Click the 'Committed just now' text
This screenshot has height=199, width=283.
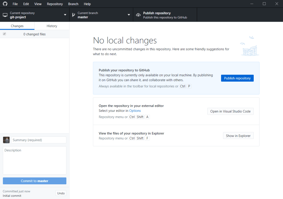[x=16, y=191]
